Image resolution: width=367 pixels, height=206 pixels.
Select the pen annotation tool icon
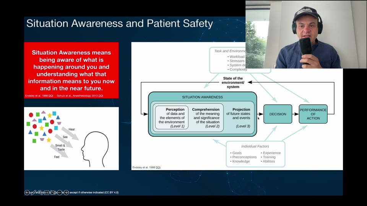coord(34,192)
